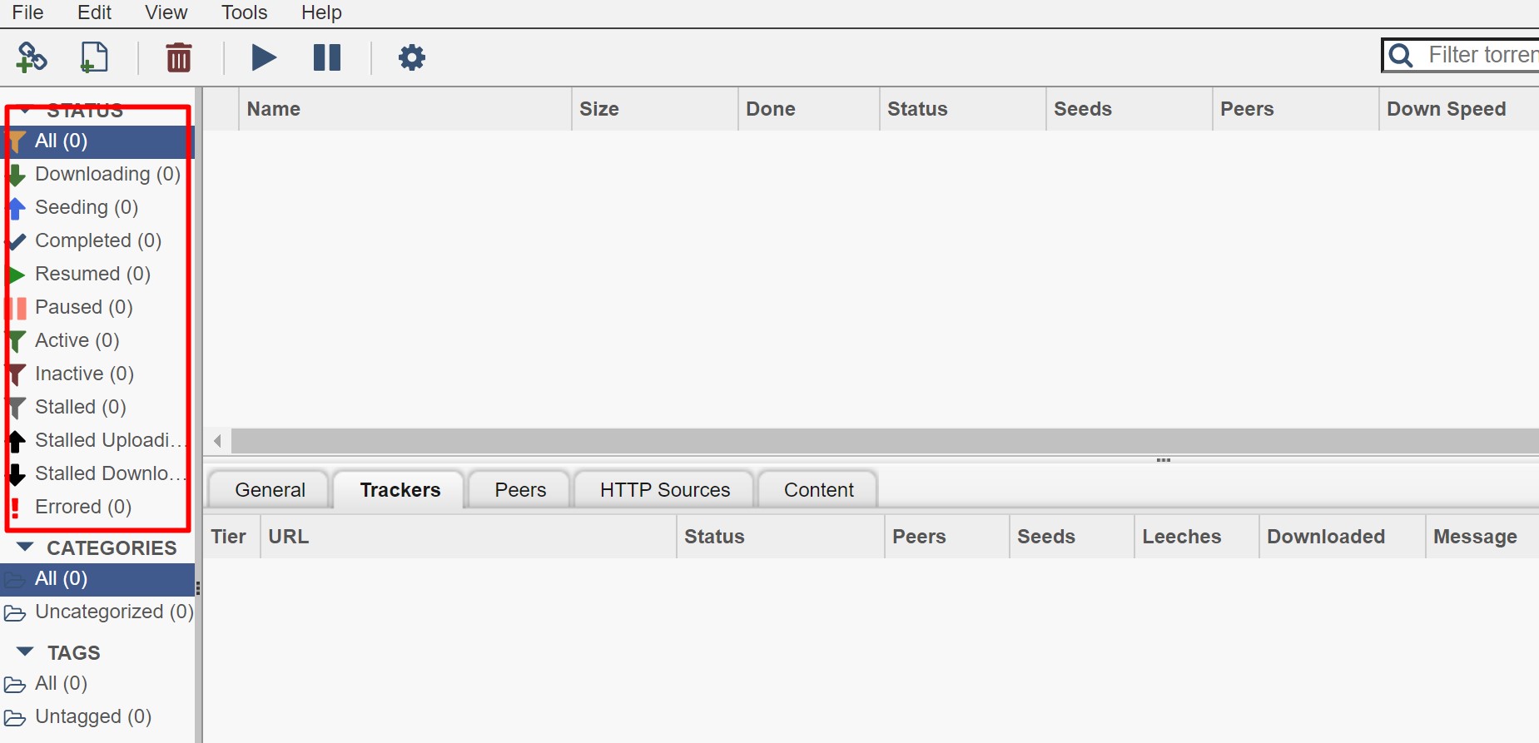Sort torrent list by Status column
This screenshot has width=1539, height=743.
pos(963,109)
